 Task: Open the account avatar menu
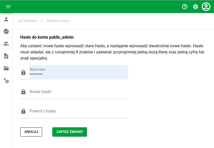tap(206, 7)
